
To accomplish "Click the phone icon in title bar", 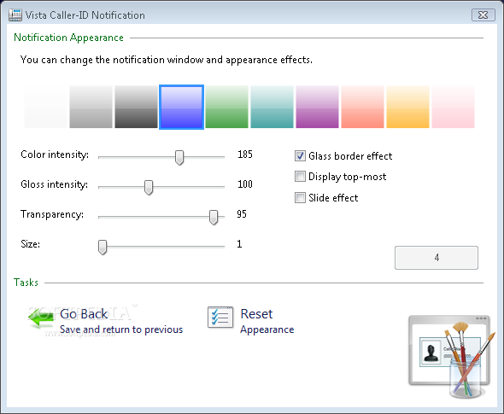I will click(x=15, y=15).
